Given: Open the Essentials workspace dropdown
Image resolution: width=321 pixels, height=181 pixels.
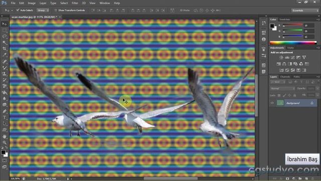Looking at the screenshot, I should [305, 10].
